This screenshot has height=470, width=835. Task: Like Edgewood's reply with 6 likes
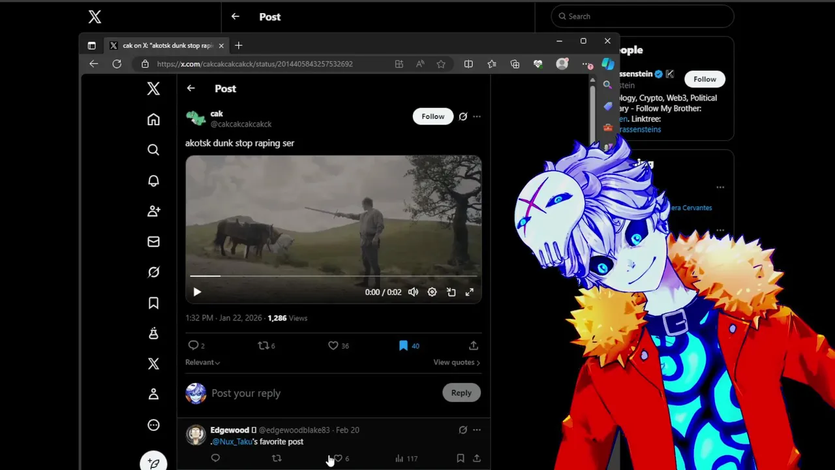click(338, 458)
